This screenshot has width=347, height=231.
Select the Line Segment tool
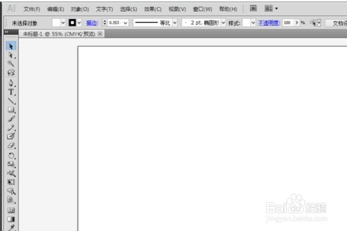pyautogui.click(x=11, y=101)
